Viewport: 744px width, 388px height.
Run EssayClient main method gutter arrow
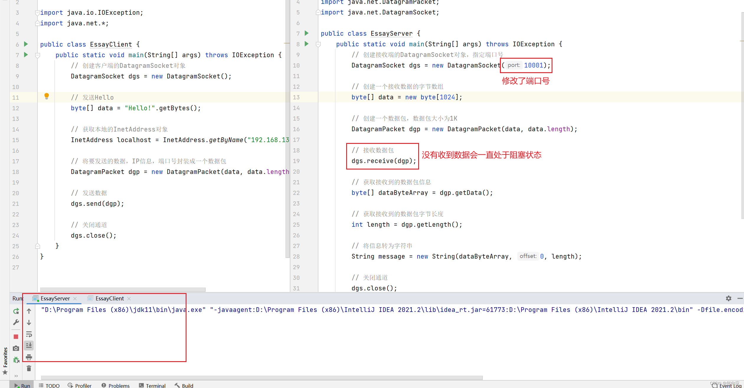pos(26,55)
